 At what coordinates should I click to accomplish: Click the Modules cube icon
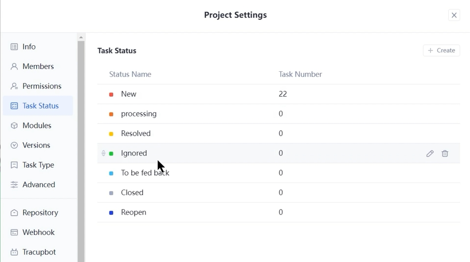(14, 125)
